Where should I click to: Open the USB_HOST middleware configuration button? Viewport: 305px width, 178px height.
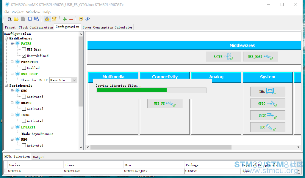coord(260,57)
